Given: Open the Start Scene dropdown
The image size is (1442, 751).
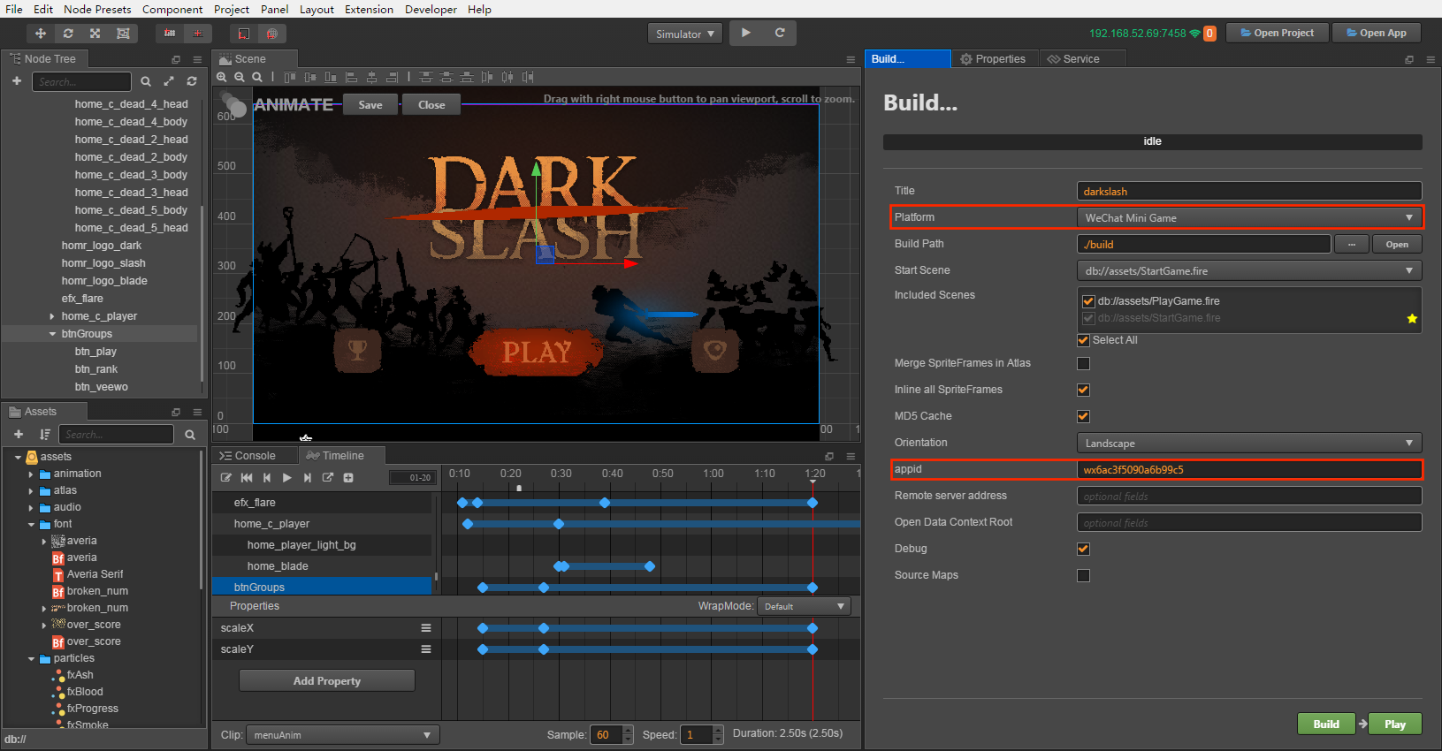Looking at the screenshot, I should (1249, 270).
